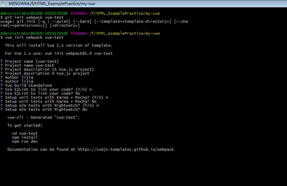Click 'Project description A Vue.js project' answered line
Screen dimensions: 287x186
45,73
